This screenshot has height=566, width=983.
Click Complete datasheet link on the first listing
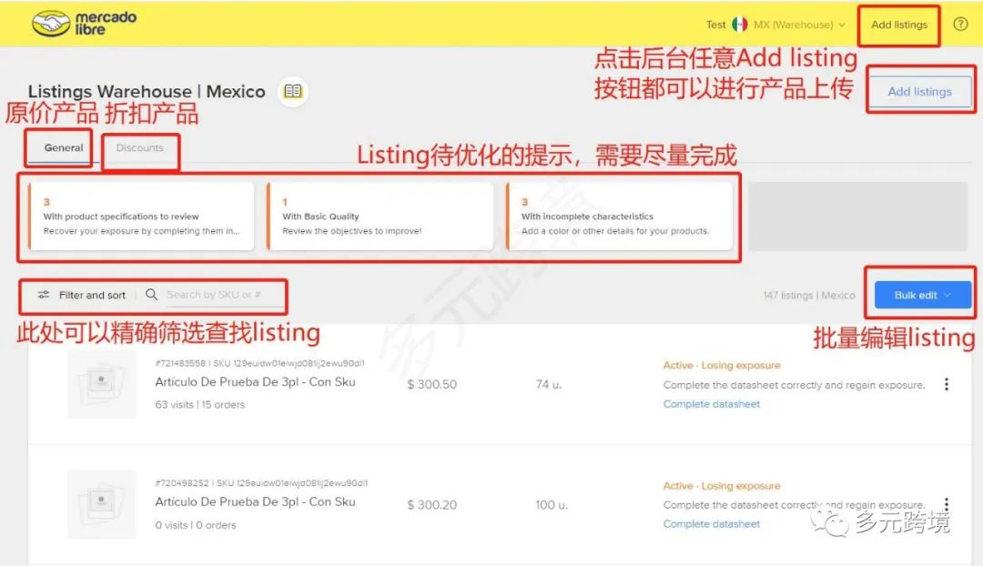coord(712,403)
